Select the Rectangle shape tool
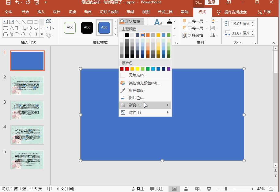The image size is (280, 192). click(30, 22)
